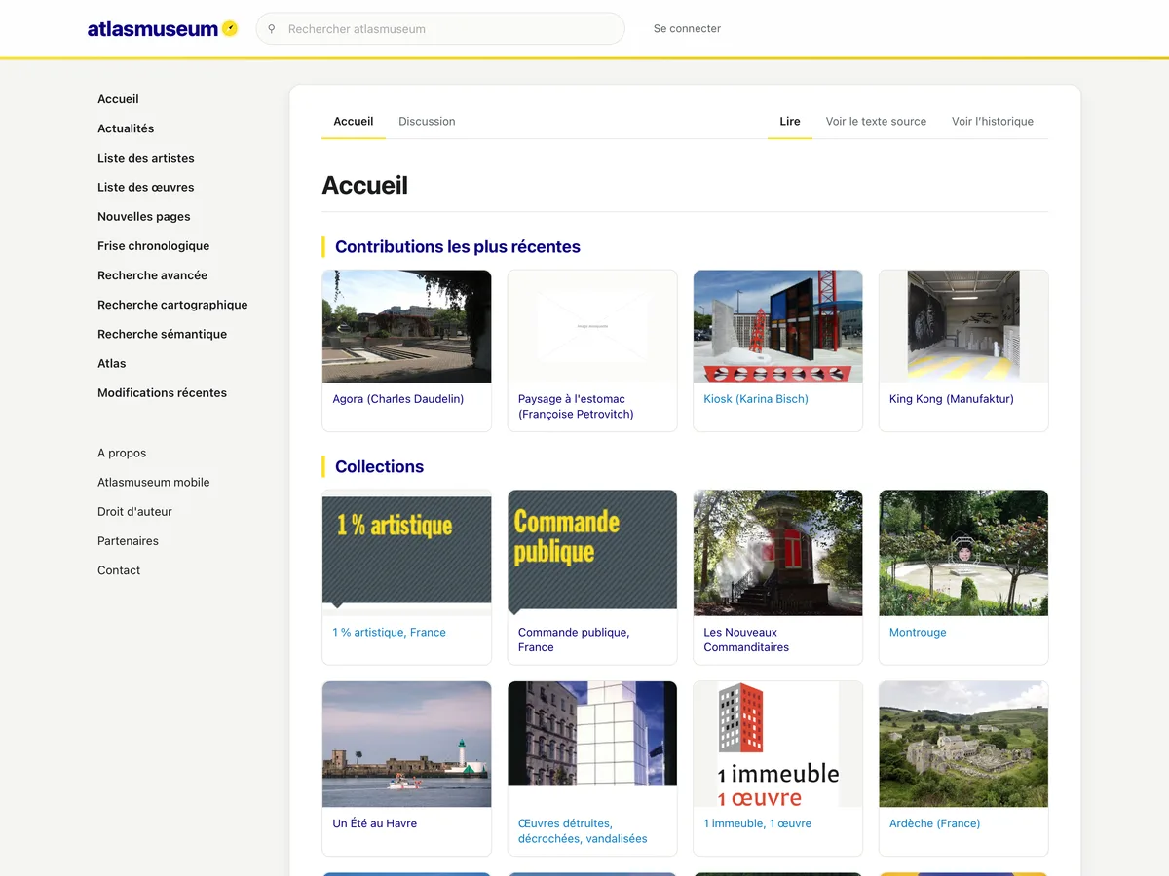Image resolution: width=1169 pixels, height=876 pixels.
Task: Switch to the Discussion tab
Action: (427, 122)
